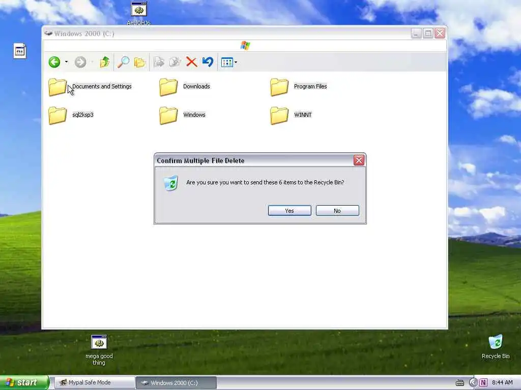Viewport: 521px width, 390px height.
Task: Minimize the Windows 2000 (C:) window
Action: coord(416,33)
